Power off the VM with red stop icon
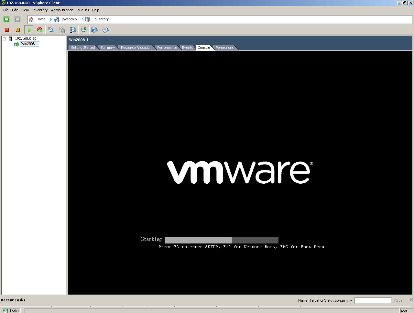Screen dimensions: 414x313 (x=7, y=30)
